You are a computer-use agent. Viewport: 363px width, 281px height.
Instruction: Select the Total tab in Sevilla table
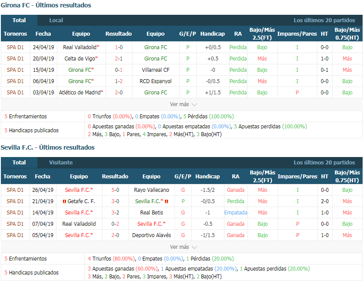click(x=19, y=163)
